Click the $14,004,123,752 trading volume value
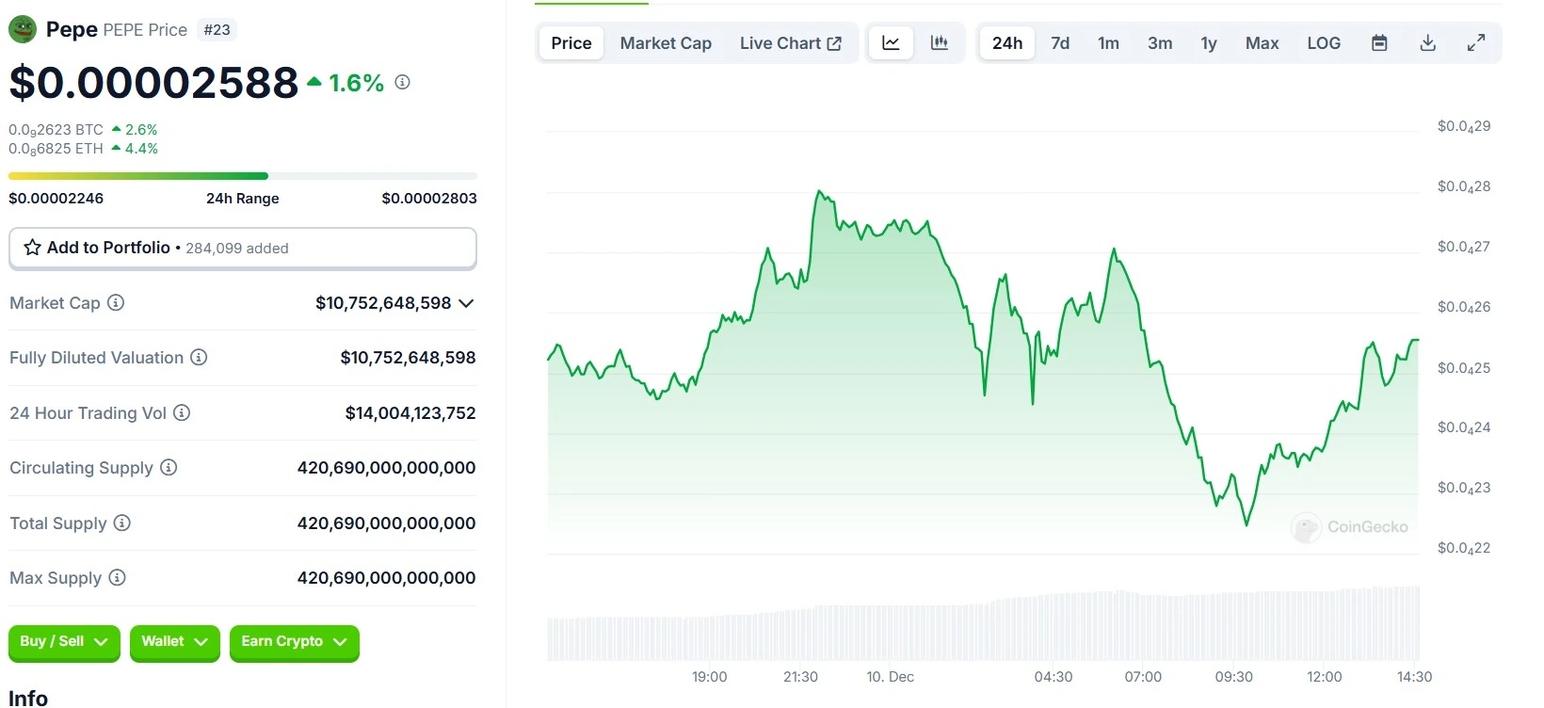Viewport: 1544px width, 708px height. pyautogui.click(x=410, y=413)
